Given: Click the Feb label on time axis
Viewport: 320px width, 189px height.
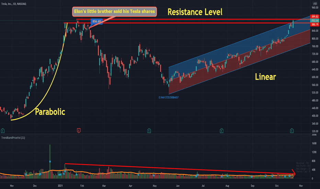Looking at the screenshot, I should point(82,186).
